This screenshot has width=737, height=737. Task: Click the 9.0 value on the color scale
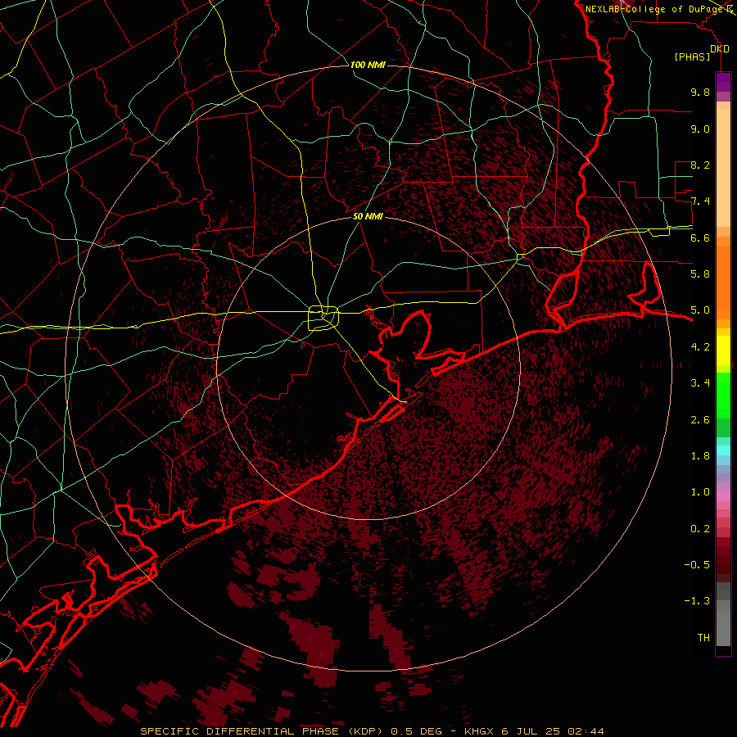[700, 129]
